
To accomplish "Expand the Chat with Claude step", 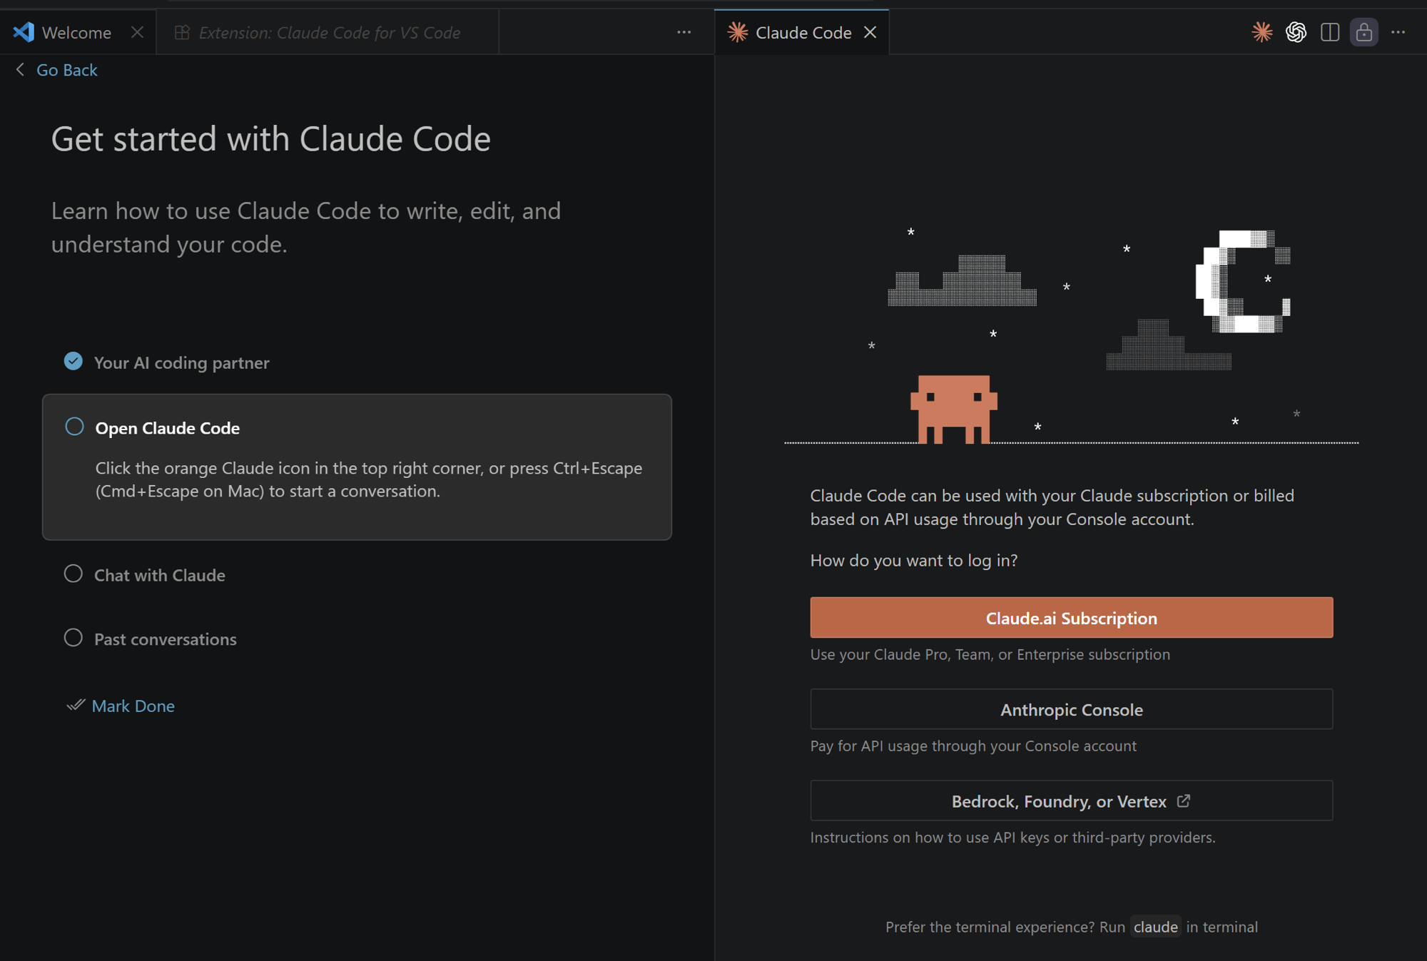I will click(160, 575).
